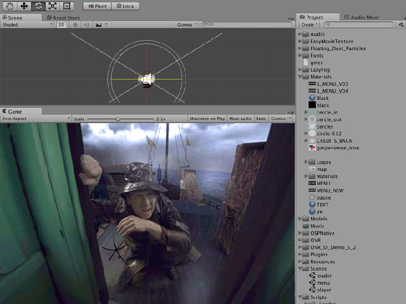The width and height of the screenshot is (406, 304).
Task: Toggle Mute audio in Game view
Action: coord(241,119)
